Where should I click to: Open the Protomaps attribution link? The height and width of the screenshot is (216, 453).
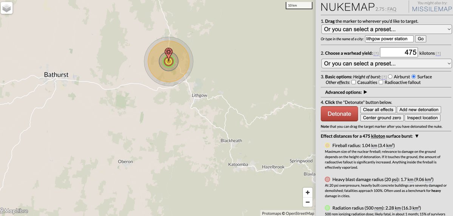271,213
